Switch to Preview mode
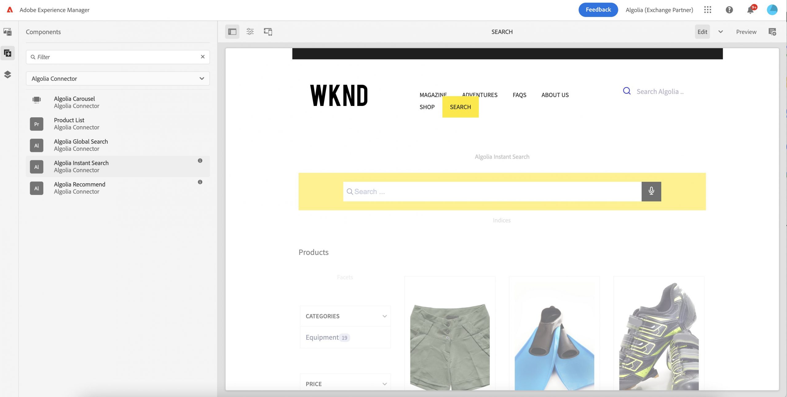This screenshot has height=397, width=787. click(746, 32)
